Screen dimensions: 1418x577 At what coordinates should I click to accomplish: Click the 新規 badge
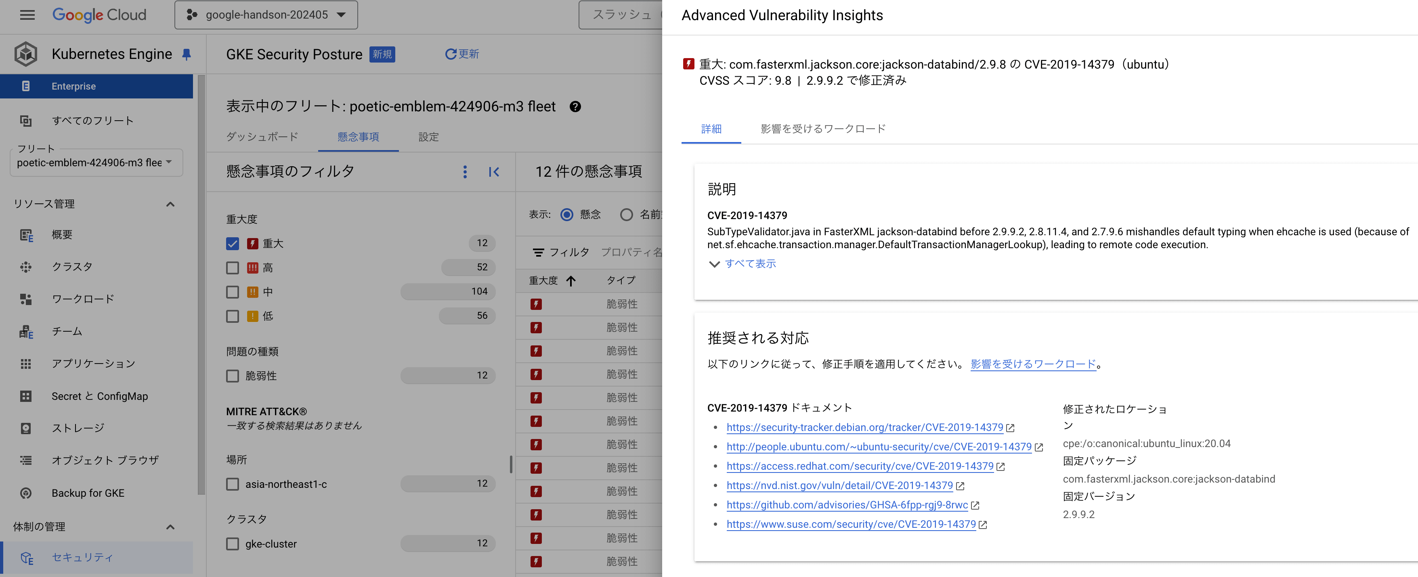click(382, 54)
